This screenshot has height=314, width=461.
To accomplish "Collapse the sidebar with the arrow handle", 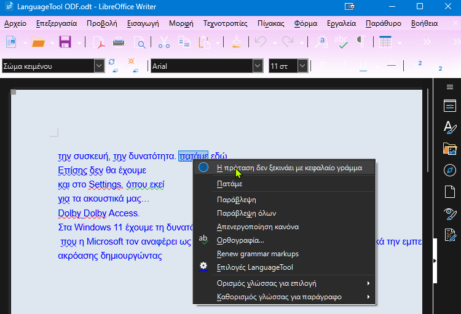I will click(435, 261).
